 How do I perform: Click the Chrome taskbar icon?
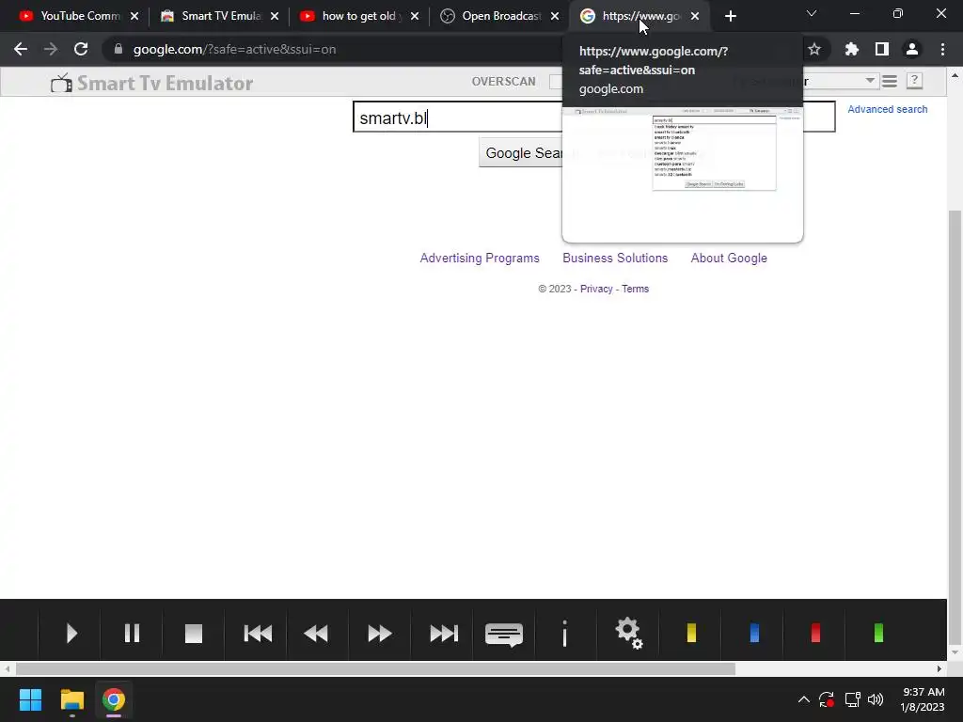114,699
